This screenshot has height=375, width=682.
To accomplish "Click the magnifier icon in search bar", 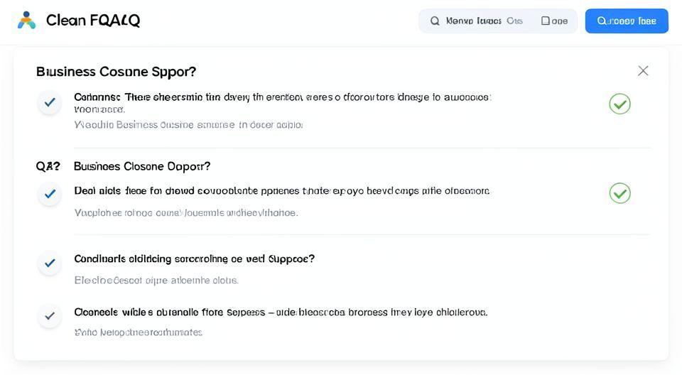I will (435, 21).
